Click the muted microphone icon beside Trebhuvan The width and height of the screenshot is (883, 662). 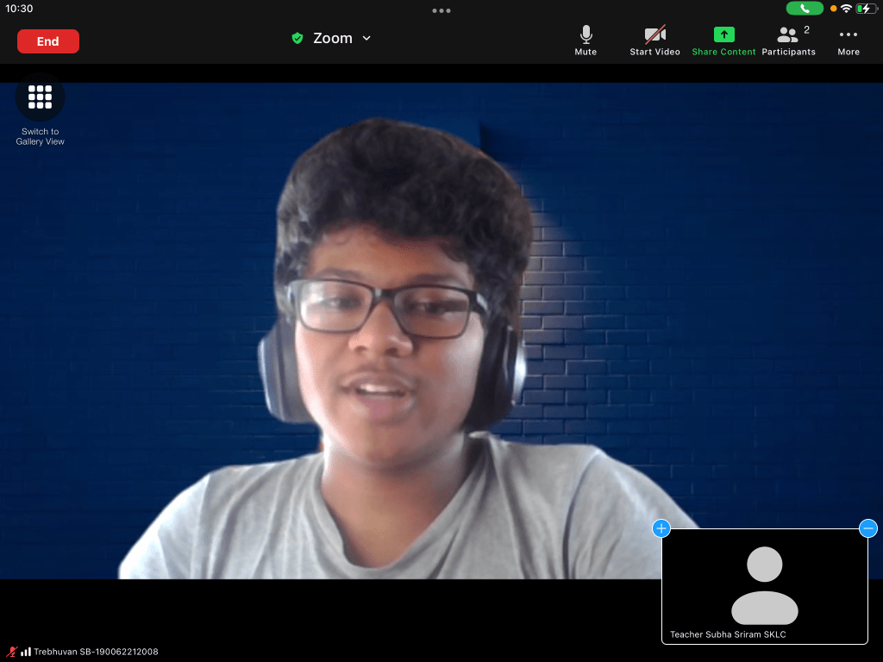(12, 652)
